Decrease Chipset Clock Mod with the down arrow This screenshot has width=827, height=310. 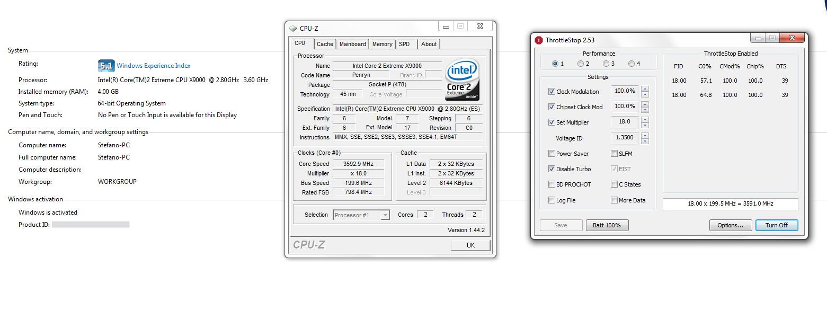click(645, 110)
